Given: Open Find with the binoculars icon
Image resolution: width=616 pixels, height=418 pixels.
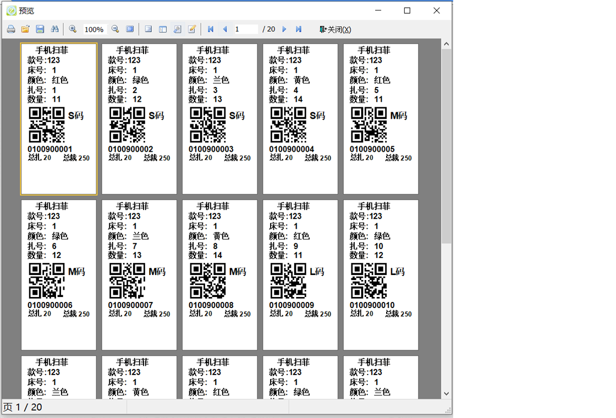Looking at the screenshot, I should click(x=54, y=29).
